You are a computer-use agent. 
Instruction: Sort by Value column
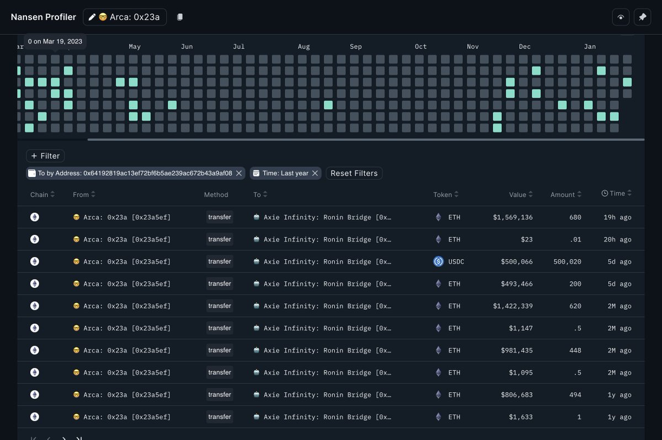(521, 195)
